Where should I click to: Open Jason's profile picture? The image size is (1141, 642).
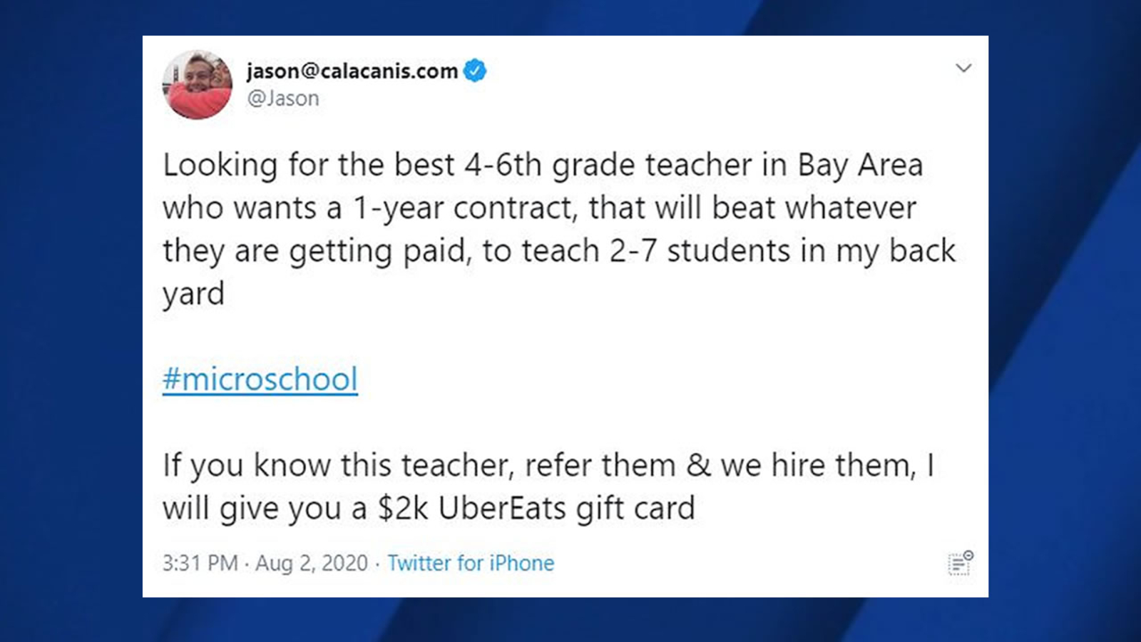198,84
